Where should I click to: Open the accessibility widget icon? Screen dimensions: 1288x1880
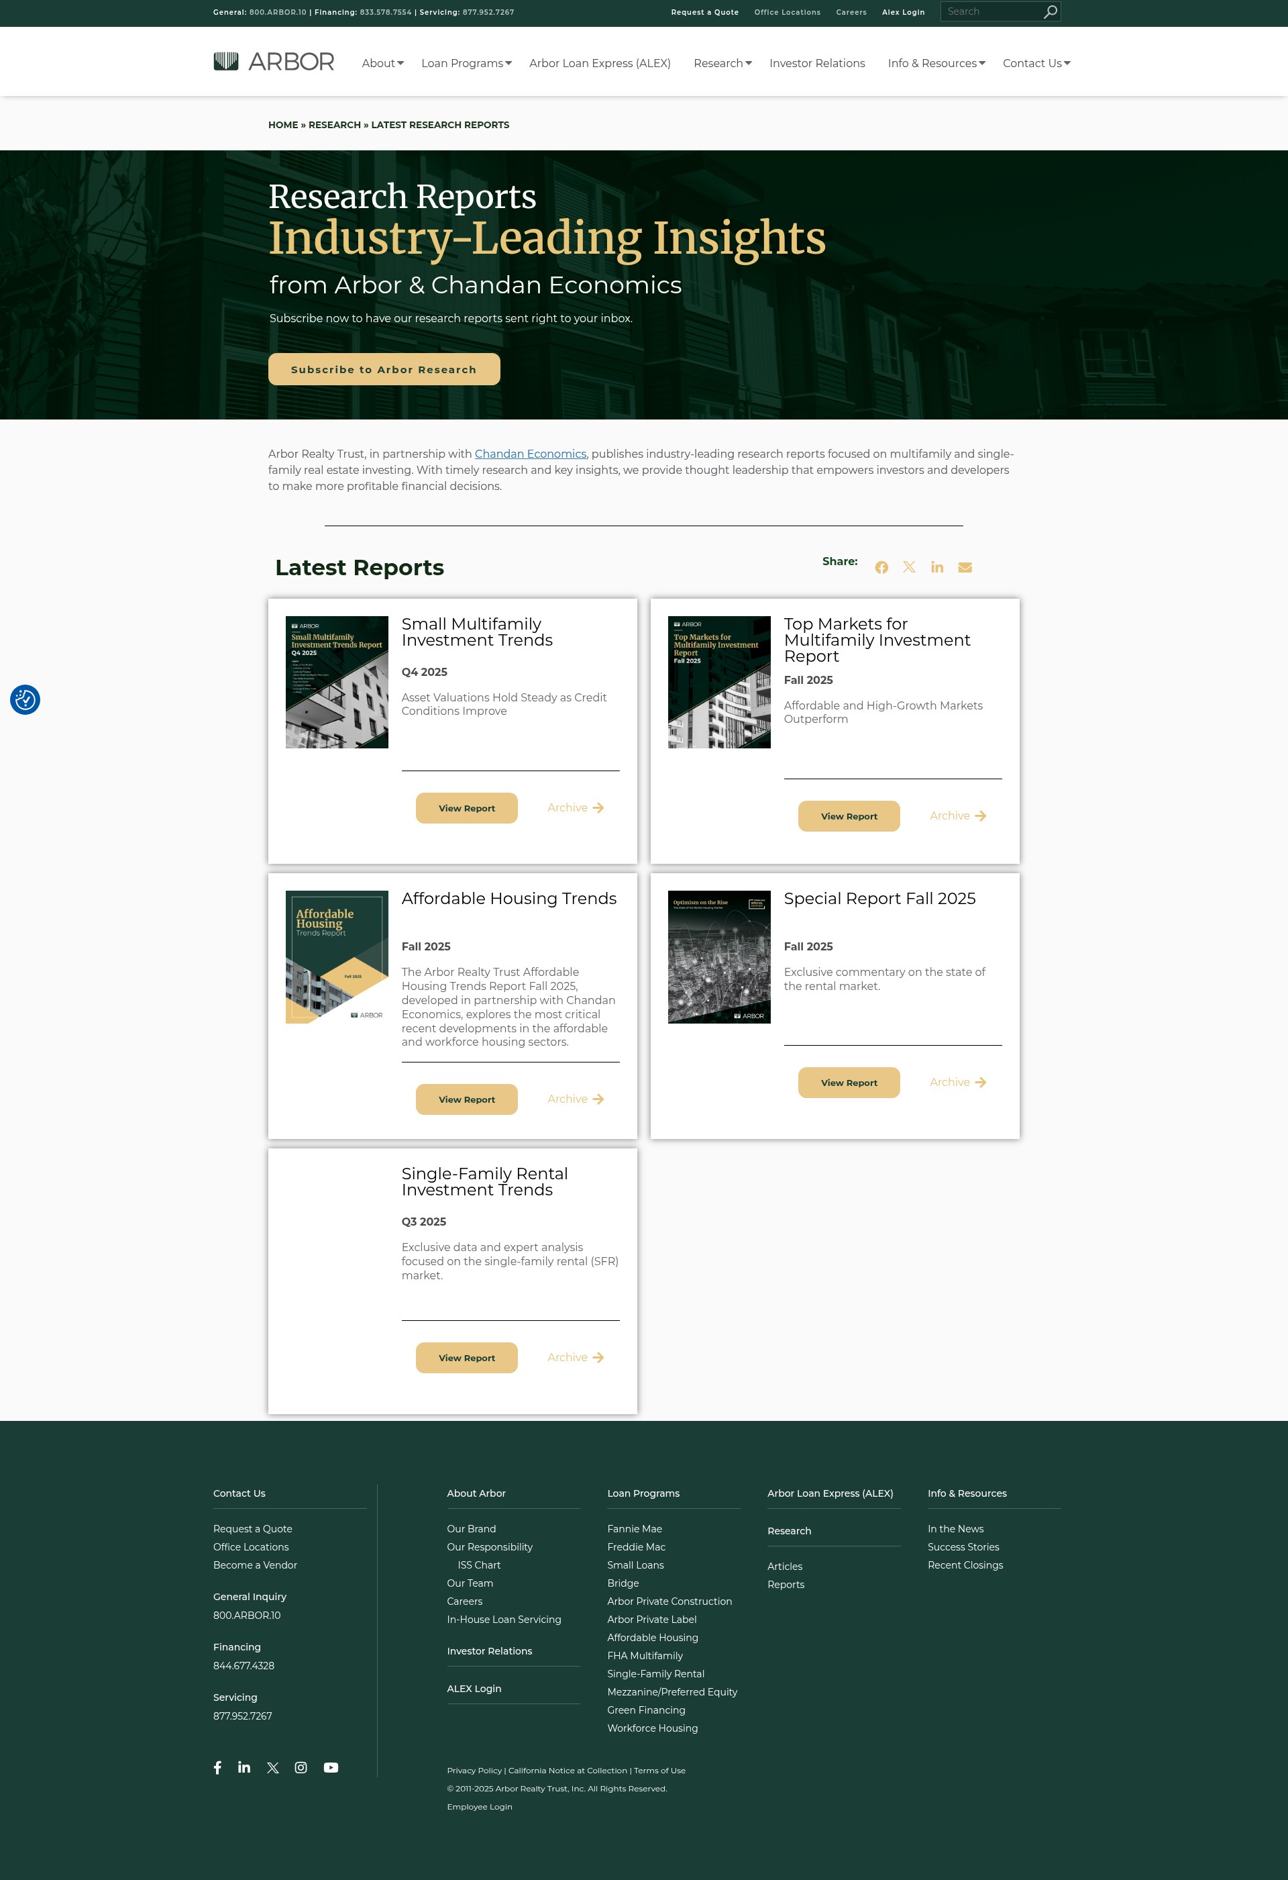pos(25,700)
